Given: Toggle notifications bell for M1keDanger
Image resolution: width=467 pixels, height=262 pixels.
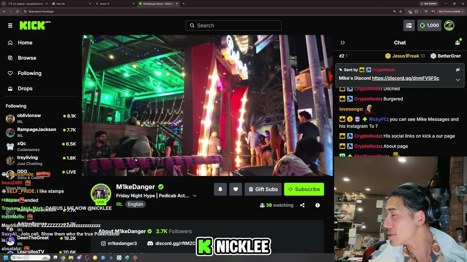Looking at the screenshot, I should [220, 189].
